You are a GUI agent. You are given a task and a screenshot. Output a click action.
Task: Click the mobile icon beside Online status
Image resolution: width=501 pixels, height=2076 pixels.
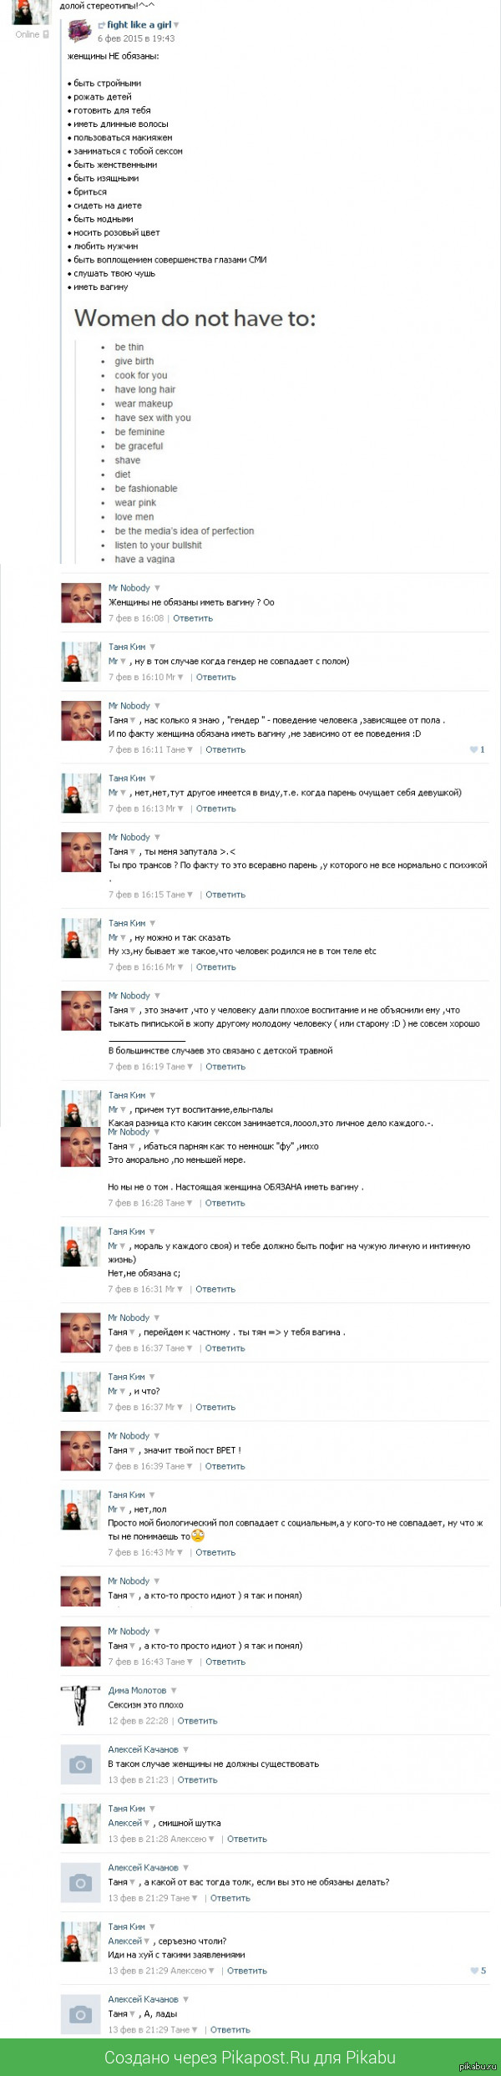[x=46, y=34]
